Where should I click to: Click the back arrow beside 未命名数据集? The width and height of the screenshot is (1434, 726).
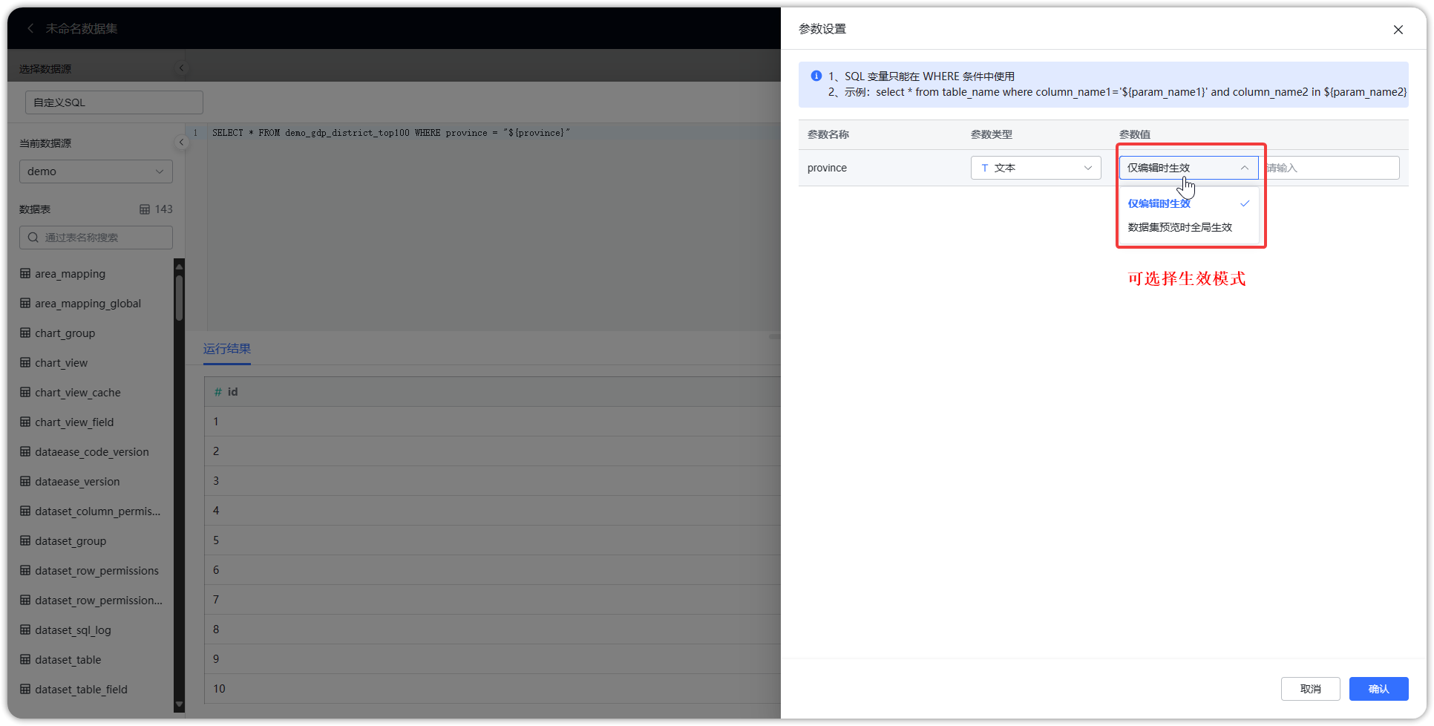30,28
